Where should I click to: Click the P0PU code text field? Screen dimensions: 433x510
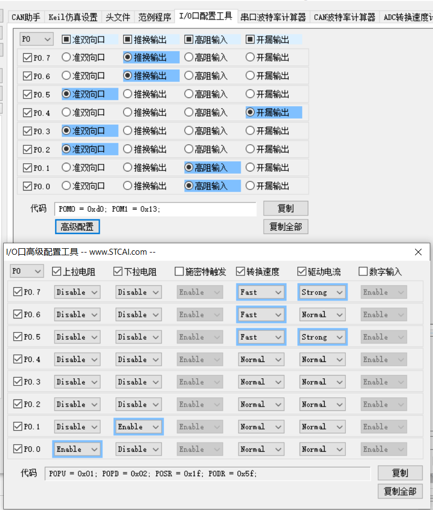pos(208,474)
